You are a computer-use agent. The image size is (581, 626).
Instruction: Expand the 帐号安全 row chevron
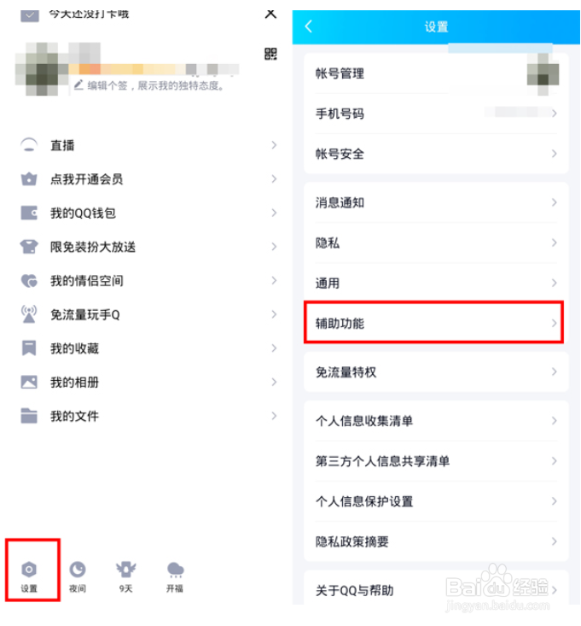(x=554, y=154)
